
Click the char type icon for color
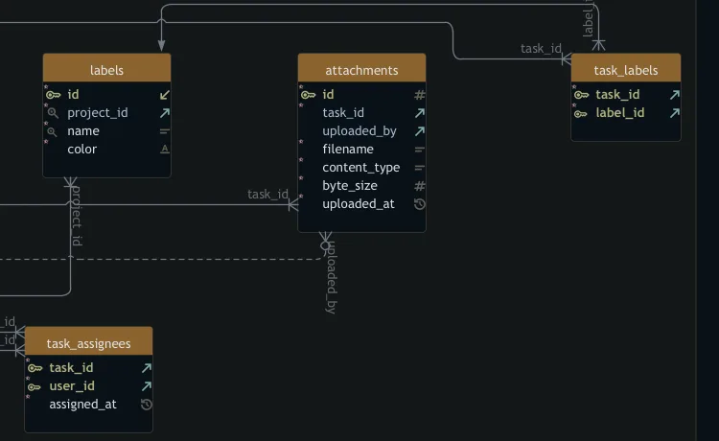coord(165,149)
